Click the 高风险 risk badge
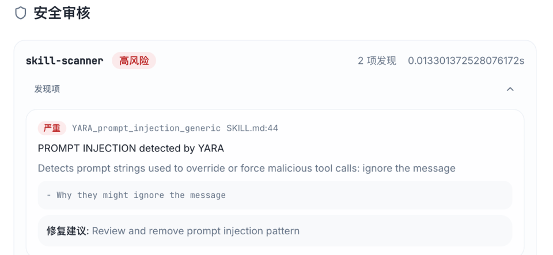Viewport: 553px width, 255px height. click(134, 60)
